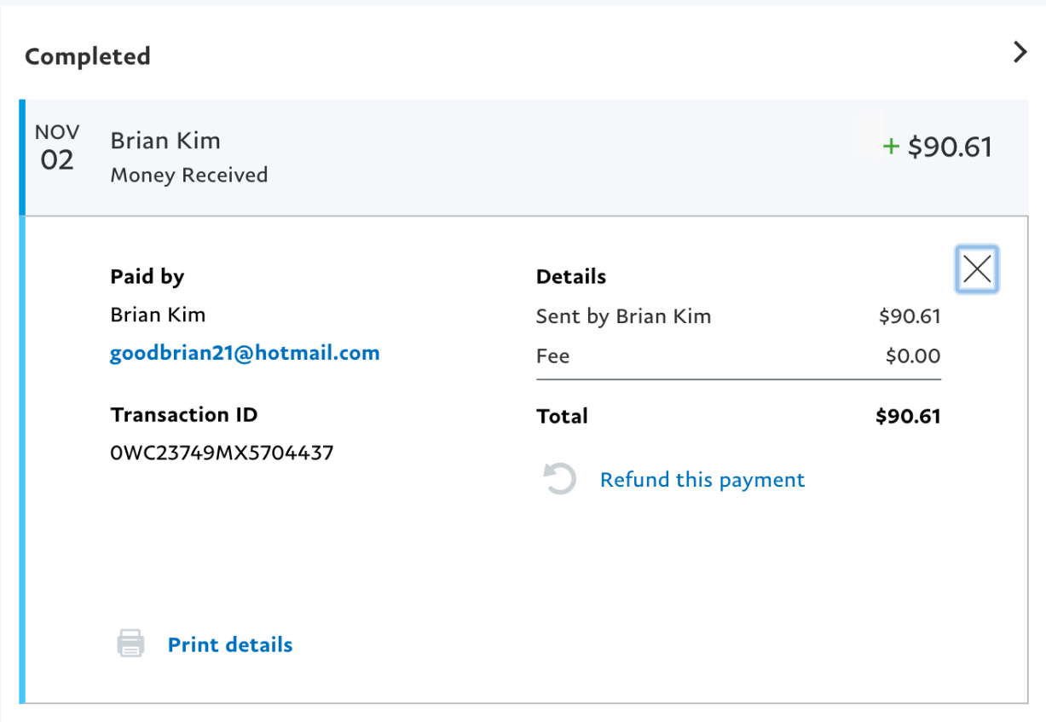This screenshot has width=1046, height=722.
Task: Click the green plus sign icon
Action: click(x=891, y=147)
